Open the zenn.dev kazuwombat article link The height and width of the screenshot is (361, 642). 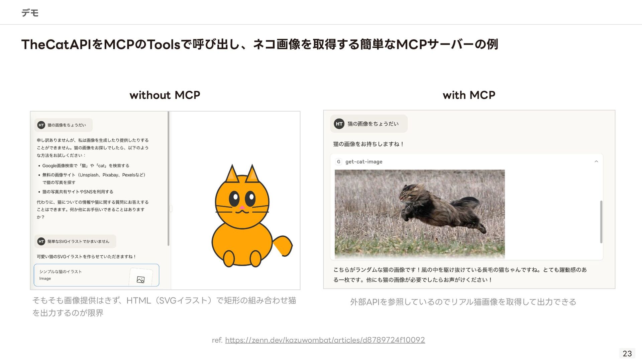click(x=325, y=340)
